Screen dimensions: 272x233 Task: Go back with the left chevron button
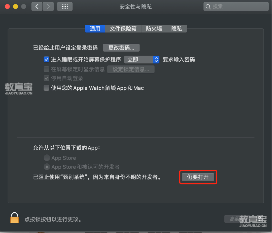point(37,7)
